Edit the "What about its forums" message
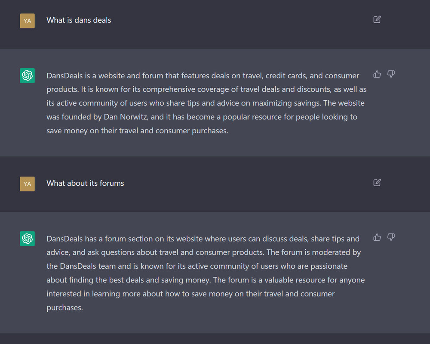This screenshot has width=430, height=344. [377, 182]
